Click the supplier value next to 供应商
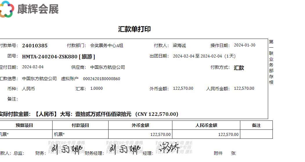305x162 pixels. (107, 67)
